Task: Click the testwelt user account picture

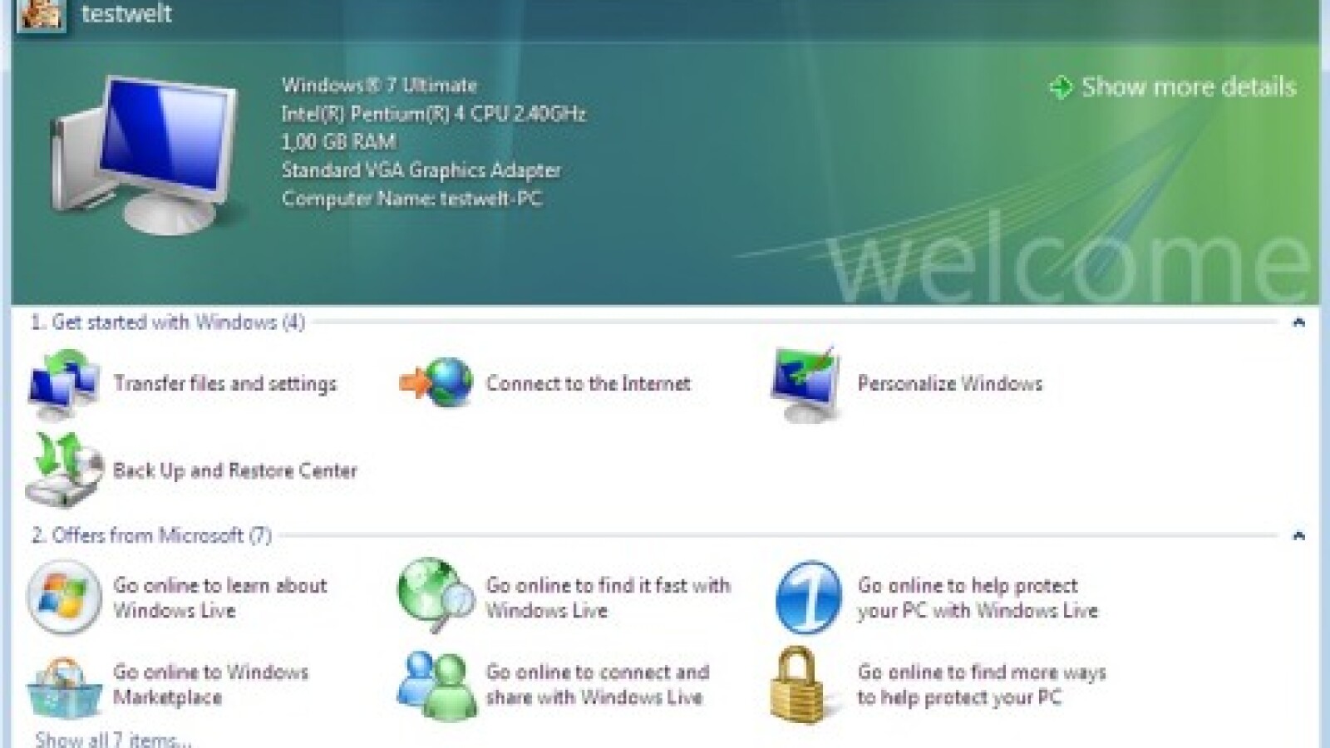Action: 42,14
